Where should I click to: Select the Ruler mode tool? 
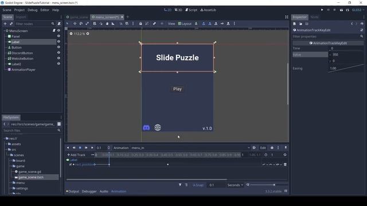(x=113, y=23)
